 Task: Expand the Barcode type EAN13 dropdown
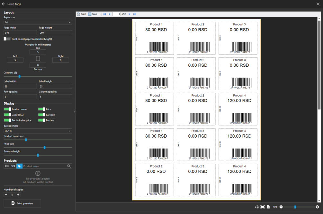(38, 131)
